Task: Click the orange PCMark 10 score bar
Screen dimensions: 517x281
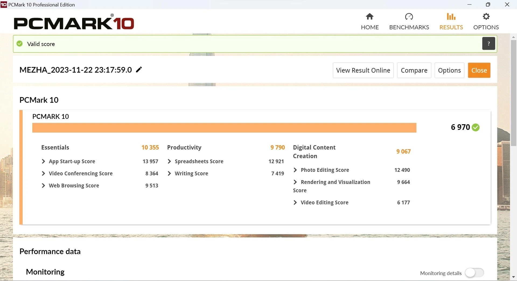Action: (224, 128)
